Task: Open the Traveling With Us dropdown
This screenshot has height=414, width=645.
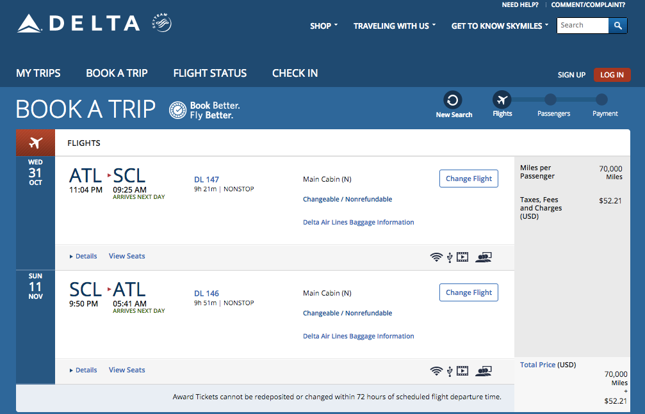Action: click(x=394, y=26)
